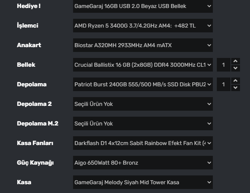Click the Depolama quantity number field
Image resolution: width=250 pixels, height=193 pixels.
tap(224, 84)
